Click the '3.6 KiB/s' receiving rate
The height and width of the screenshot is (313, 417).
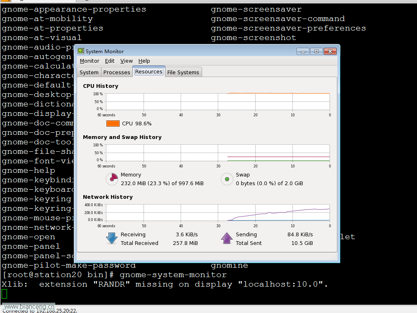pos(187,235)
